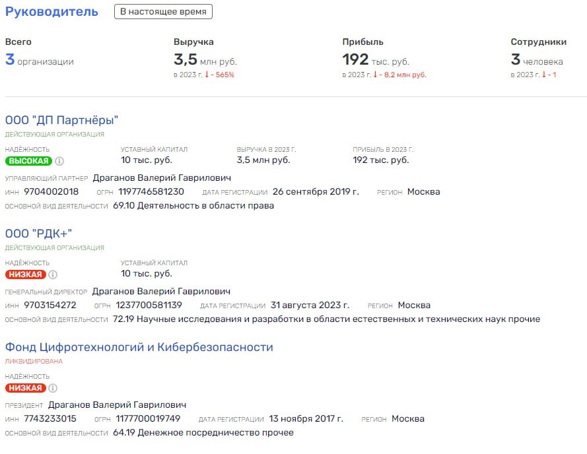The width and height of the screenshot is (587, 454).
Task: Click ДП Партнёры revenue 3,5 млн руб. value
Action: pyautogui.click(x=263, y=160)
